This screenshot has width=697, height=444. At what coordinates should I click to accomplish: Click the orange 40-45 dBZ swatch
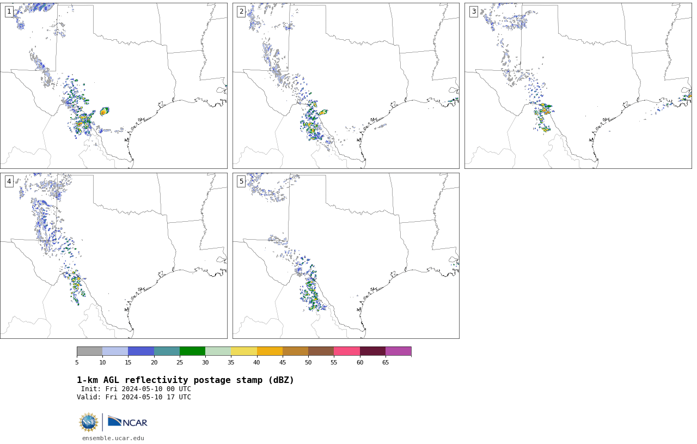click(270, 351)
